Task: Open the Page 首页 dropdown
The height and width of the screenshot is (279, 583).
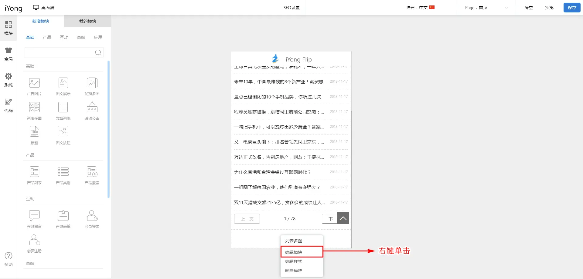Action: pyautogui.click(x=486, y=8)
